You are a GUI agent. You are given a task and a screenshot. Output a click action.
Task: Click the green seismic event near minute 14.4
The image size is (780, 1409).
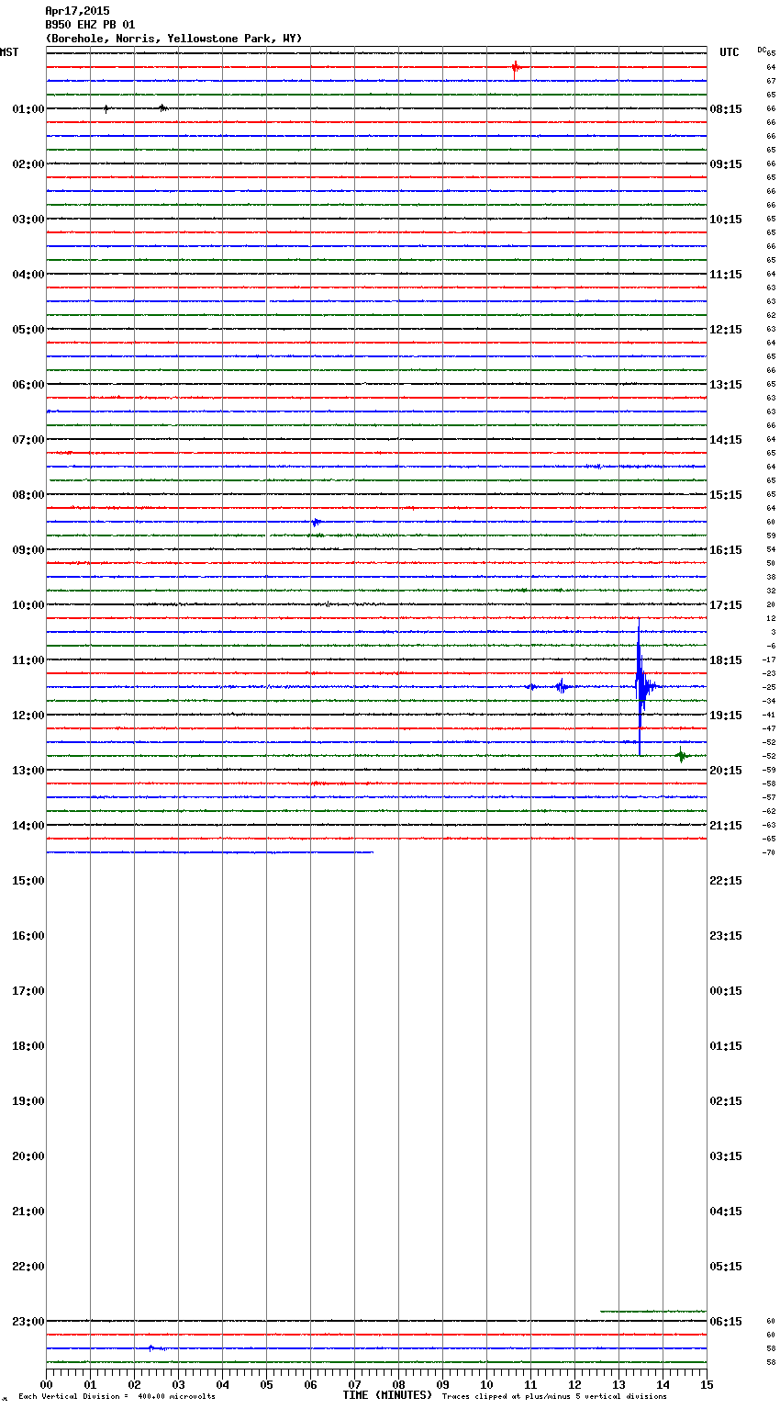point(681,756)
